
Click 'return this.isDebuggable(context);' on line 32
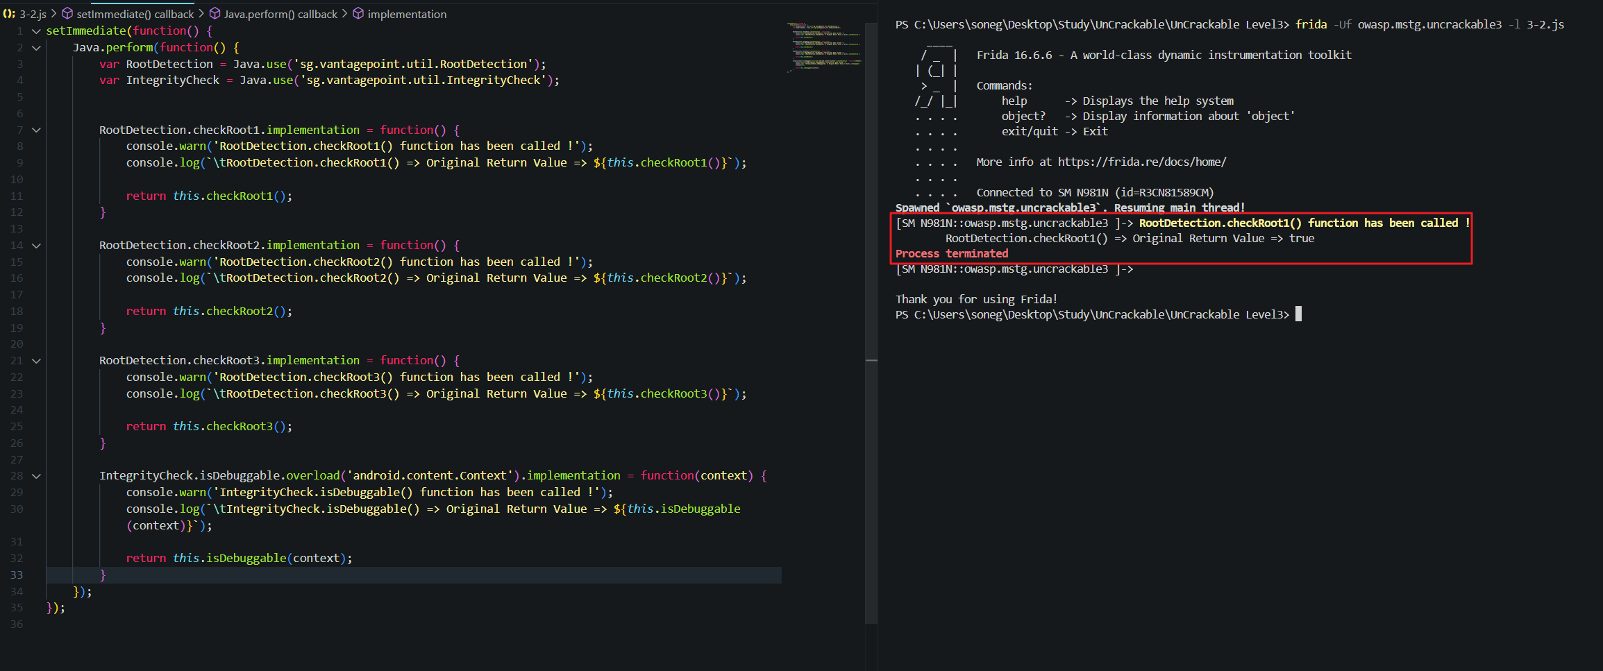240,559
